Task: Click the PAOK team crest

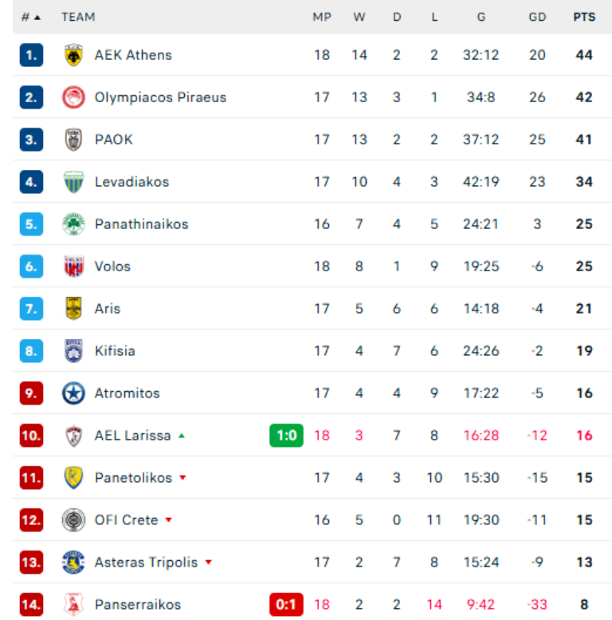Action: [73, 140]
